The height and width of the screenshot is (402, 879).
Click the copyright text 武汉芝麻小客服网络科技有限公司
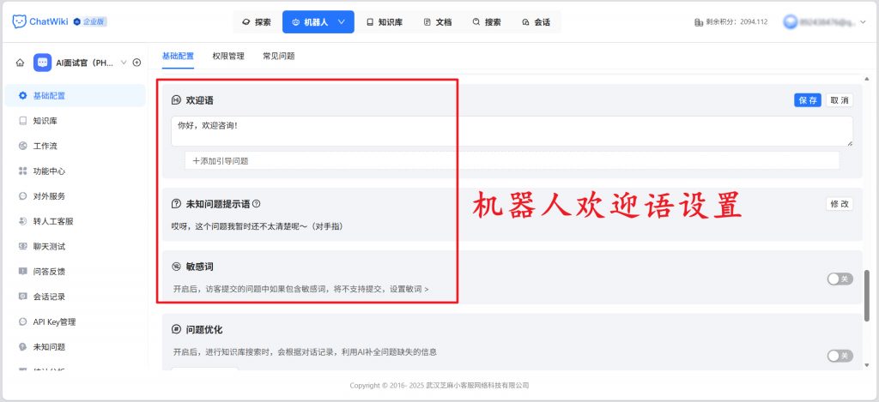pos(477,385)
